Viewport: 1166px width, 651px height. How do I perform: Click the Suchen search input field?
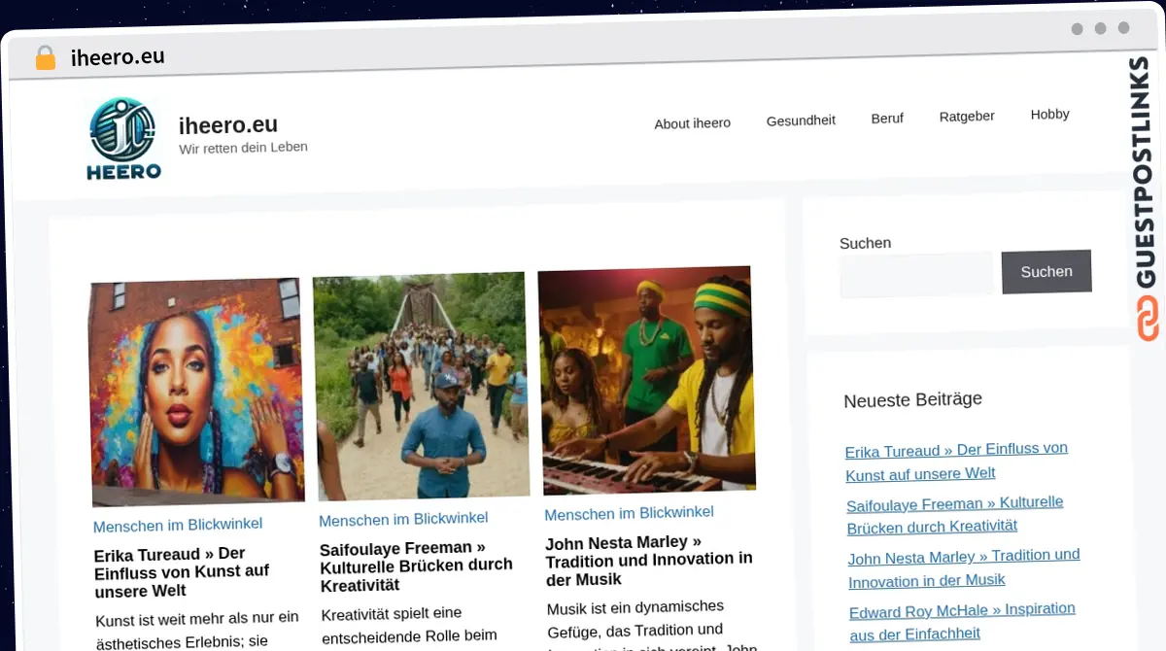pyautogui.click(x=916, y=275)
